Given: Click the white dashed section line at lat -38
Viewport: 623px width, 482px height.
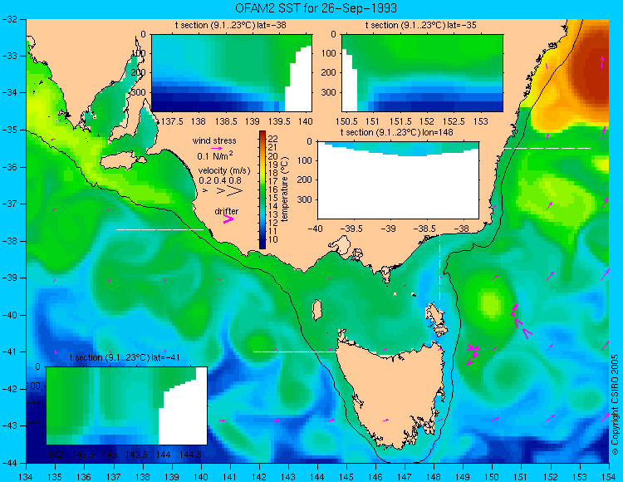Looking at the screenshot, I should (x=159, y=229).
